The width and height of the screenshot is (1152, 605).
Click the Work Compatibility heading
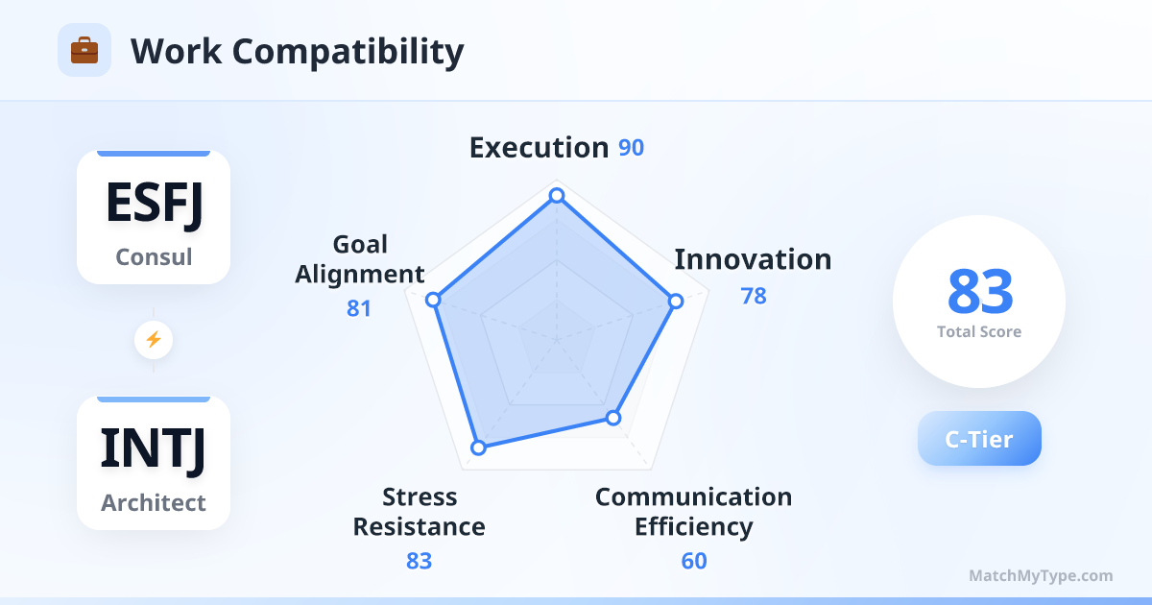click(297, 51)
